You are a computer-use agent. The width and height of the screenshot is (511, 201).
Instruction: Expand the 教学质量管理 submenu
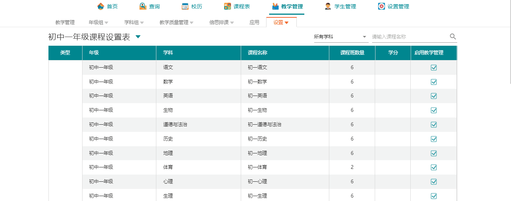click(x=176, y=22)
